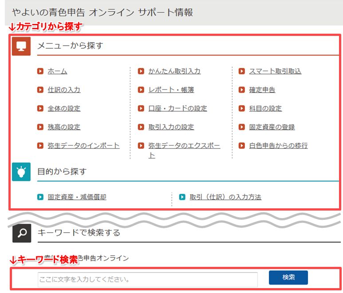Image resolution: width=343 pixels, height=293 pixels.
Task: Click the arrow icon beside 確定申告
Action: pos(242,90)
